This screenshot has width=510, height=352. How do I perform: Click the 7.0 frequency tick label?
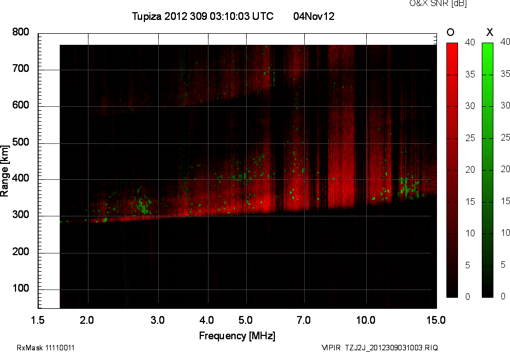[304, 320]
